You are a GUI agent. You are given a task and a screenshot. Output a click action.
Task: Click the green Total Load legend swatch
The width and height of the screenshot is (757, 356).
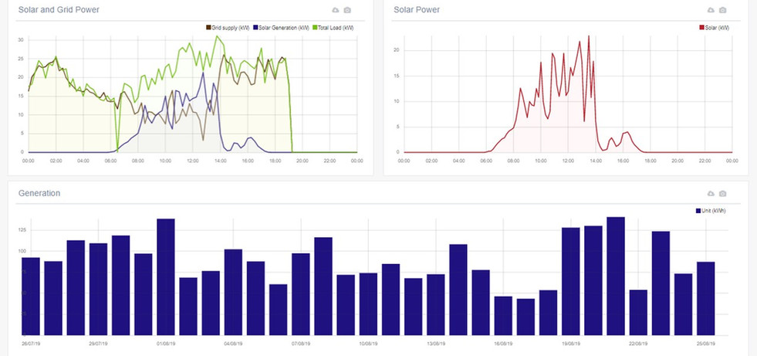(x=315, y=28)
